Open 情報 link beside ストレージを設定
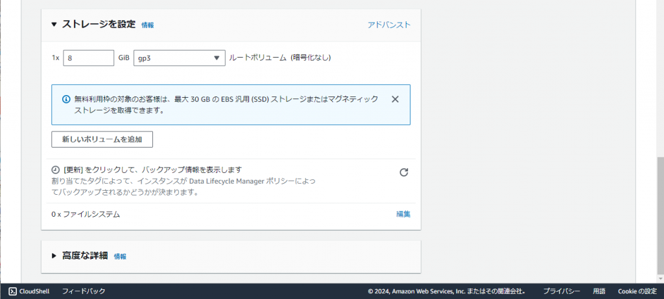664x299 pixels. tap(148, 25)
